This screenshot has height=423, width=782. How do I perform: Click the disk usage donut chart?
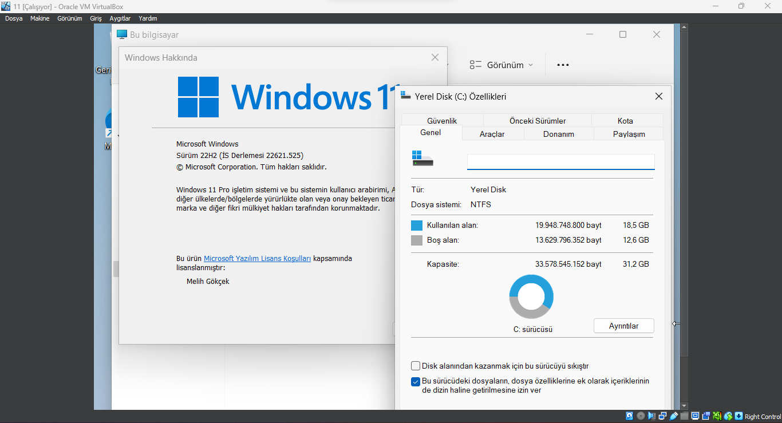pos(531,297)
